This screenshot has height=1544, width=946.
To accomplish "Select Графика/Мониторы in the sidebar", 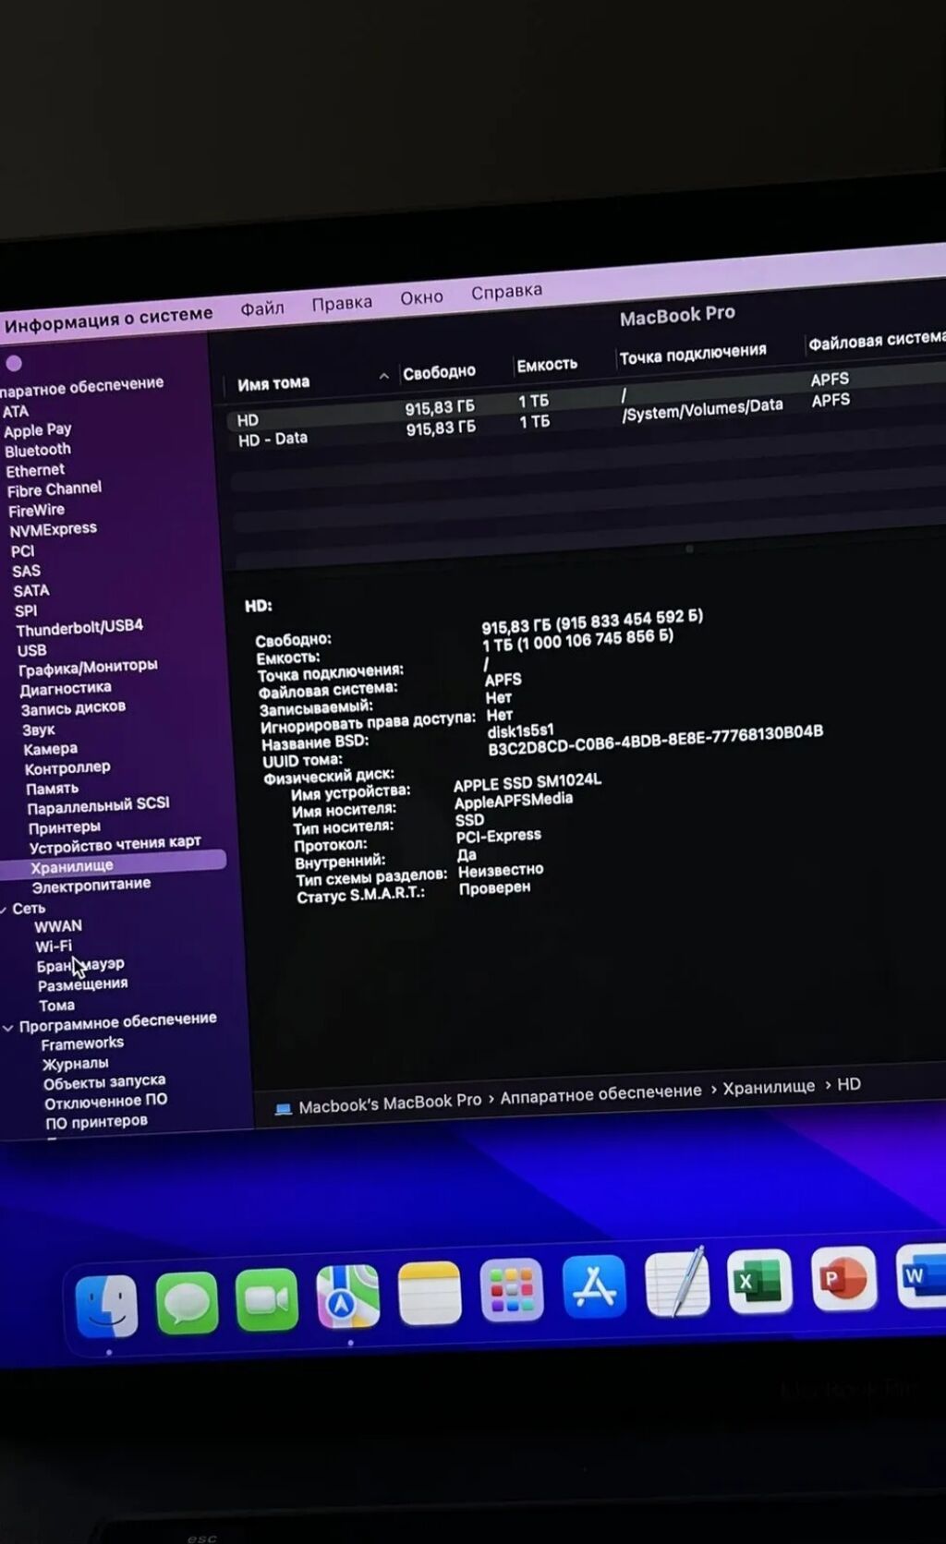I will (x=88, y=667).
